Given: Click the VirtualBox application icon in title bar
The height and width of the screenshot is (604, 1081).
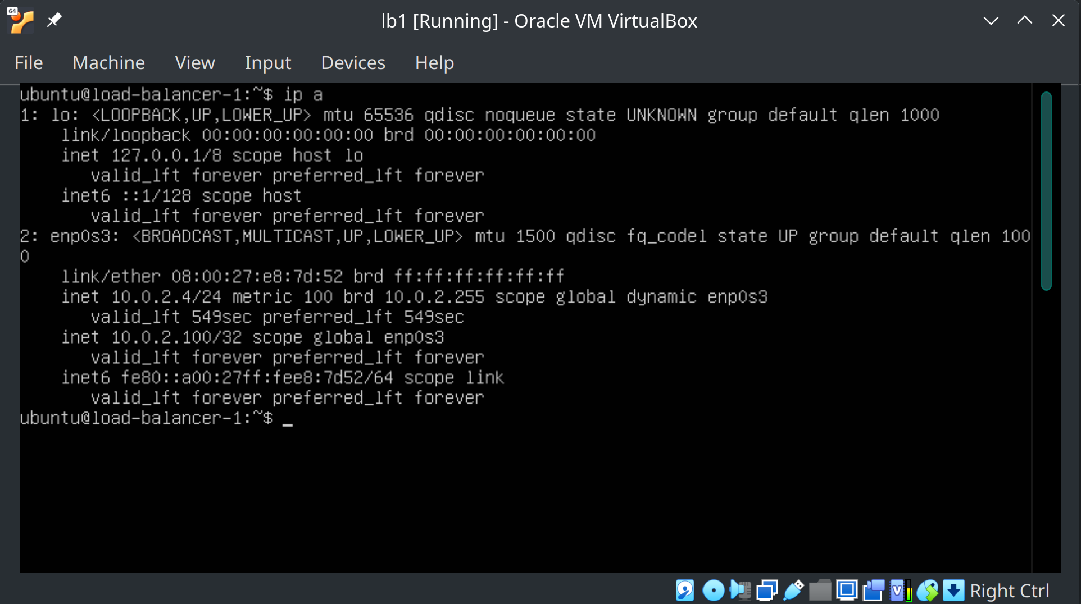Looking at the screenshot, I should click(x=21, y=21).
